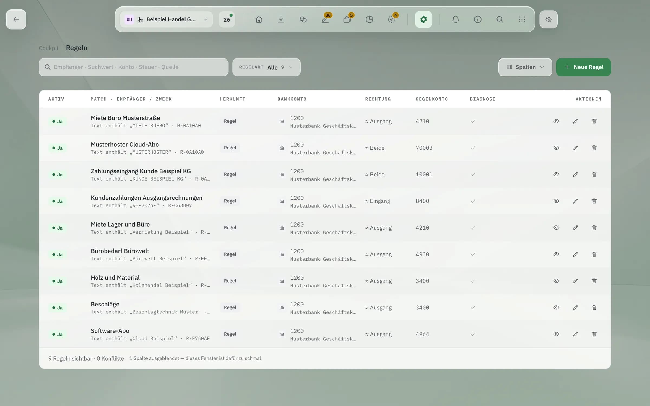Sort by the Richtung column header
650x406 pixels.
tap(378, 99)
